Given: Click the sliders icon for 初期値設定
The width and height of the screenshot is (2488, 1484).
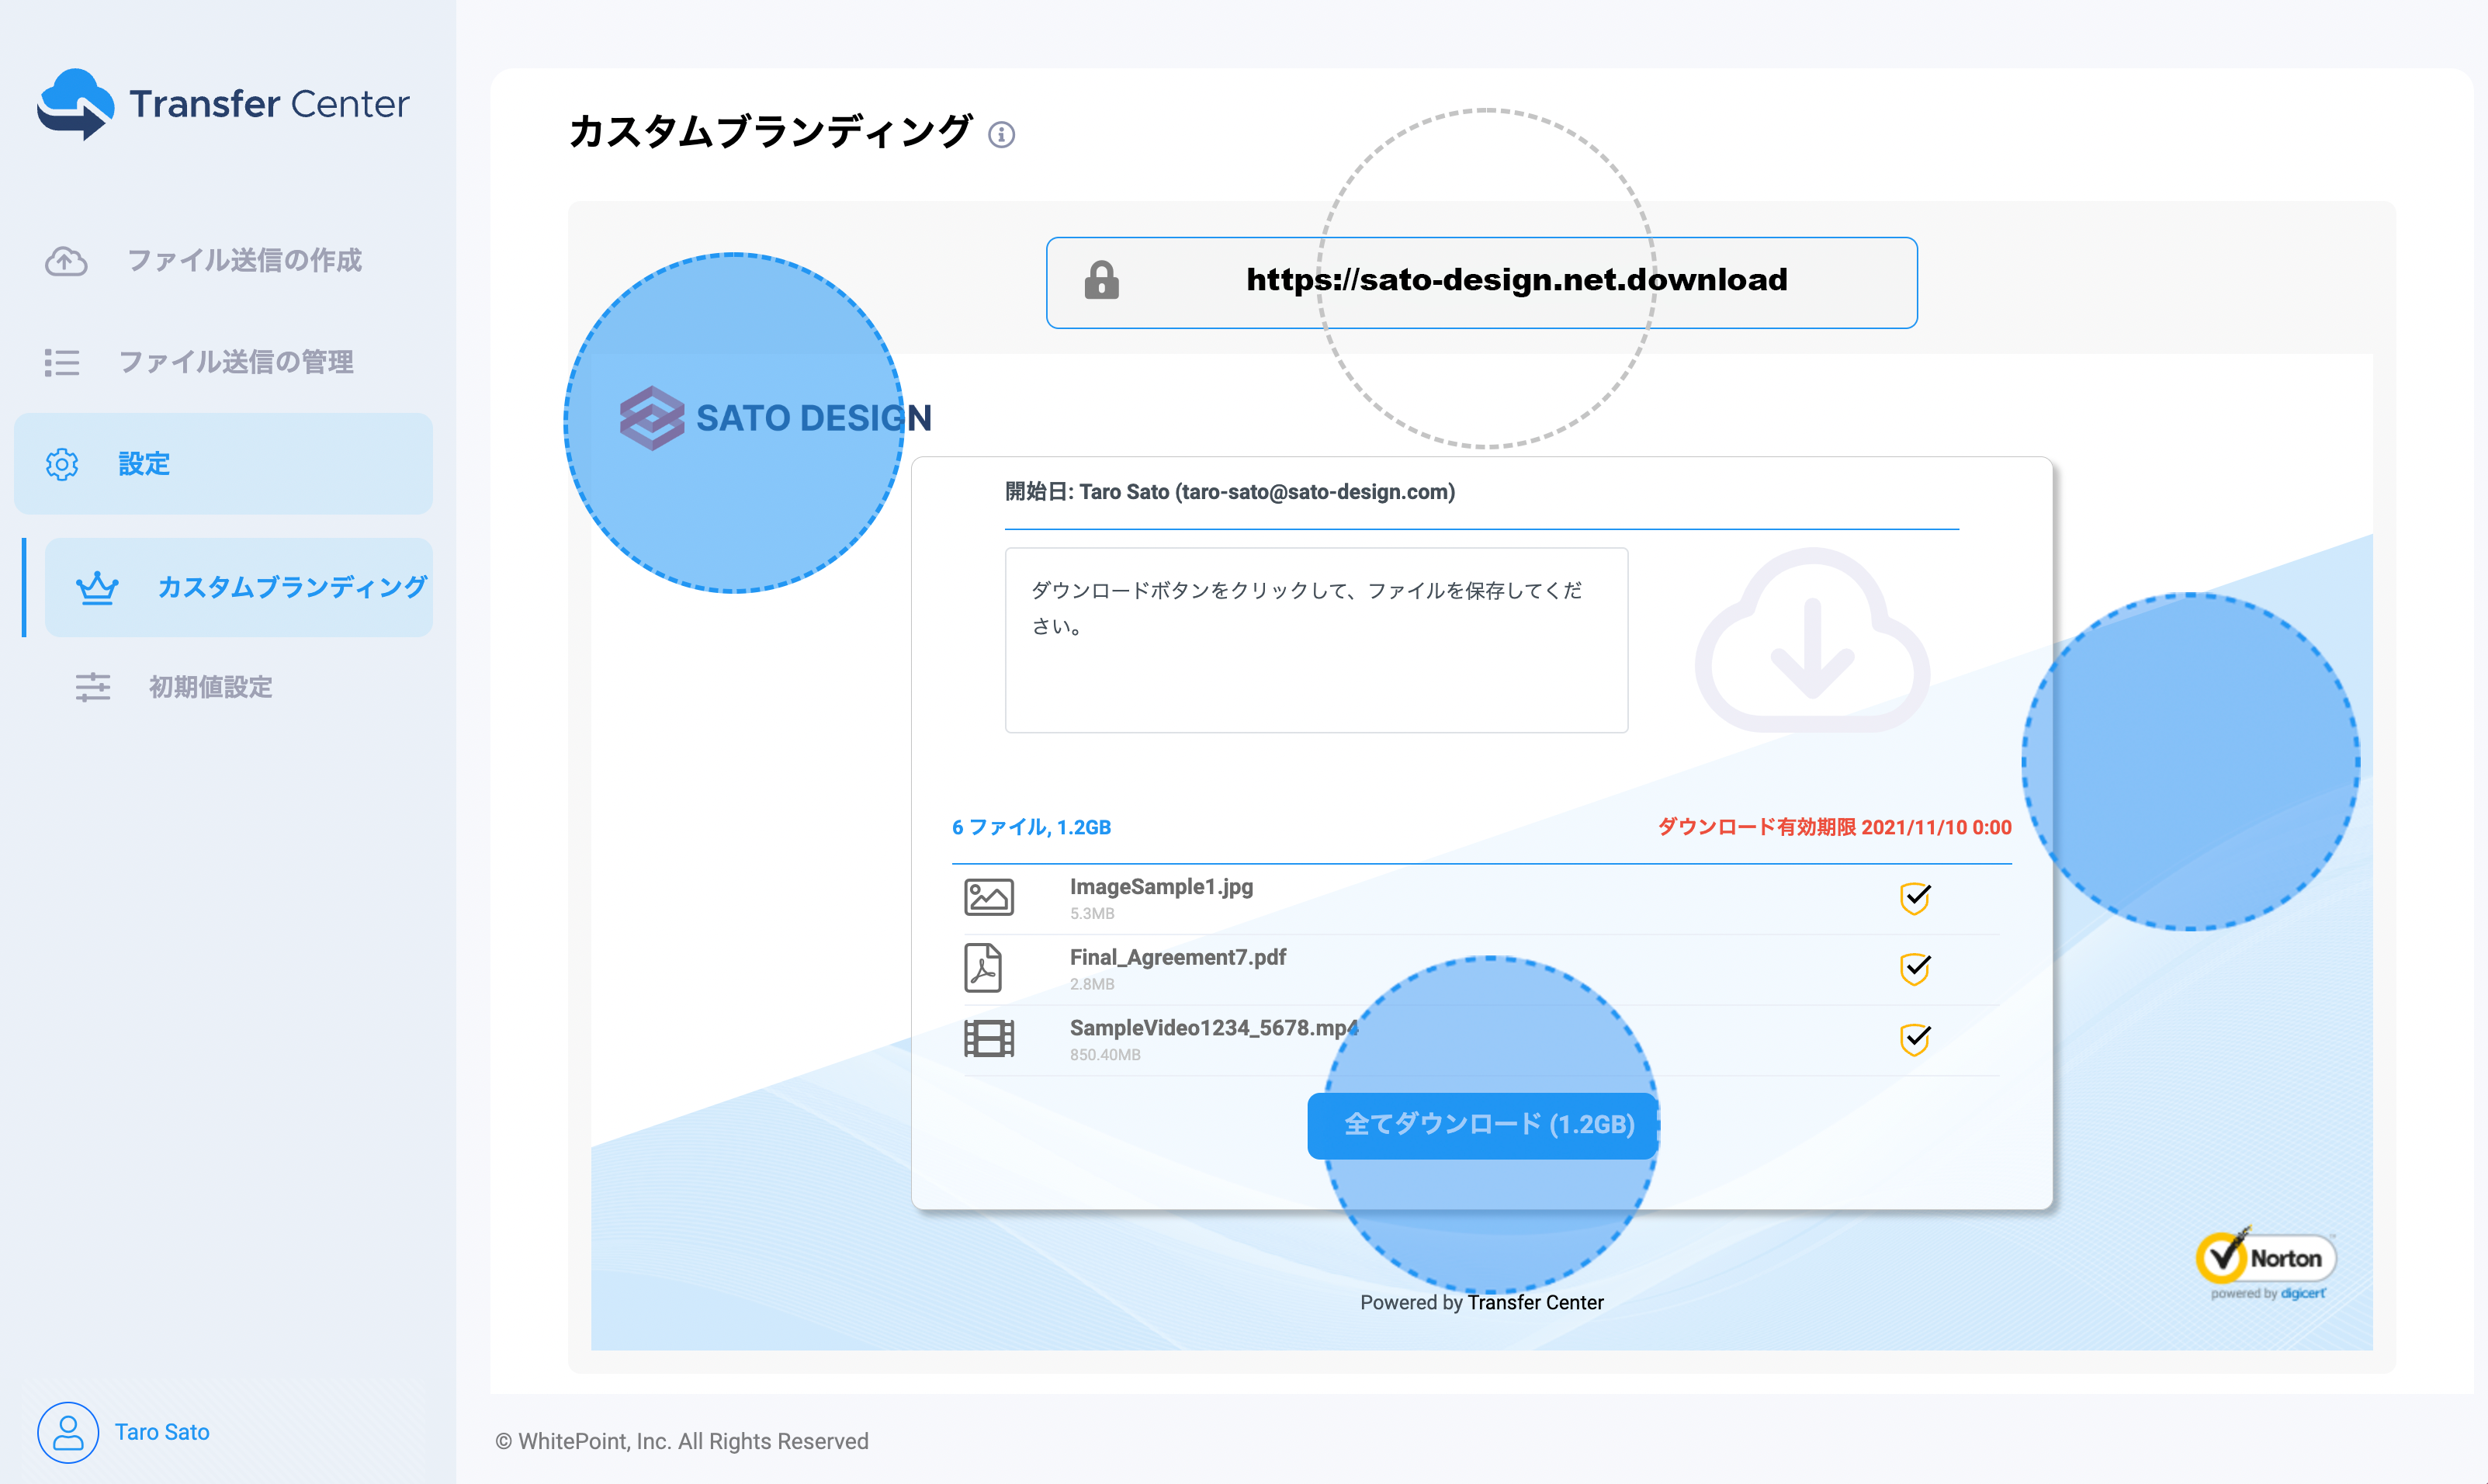Looking at the screenshot, I should [x=93, y=687].
